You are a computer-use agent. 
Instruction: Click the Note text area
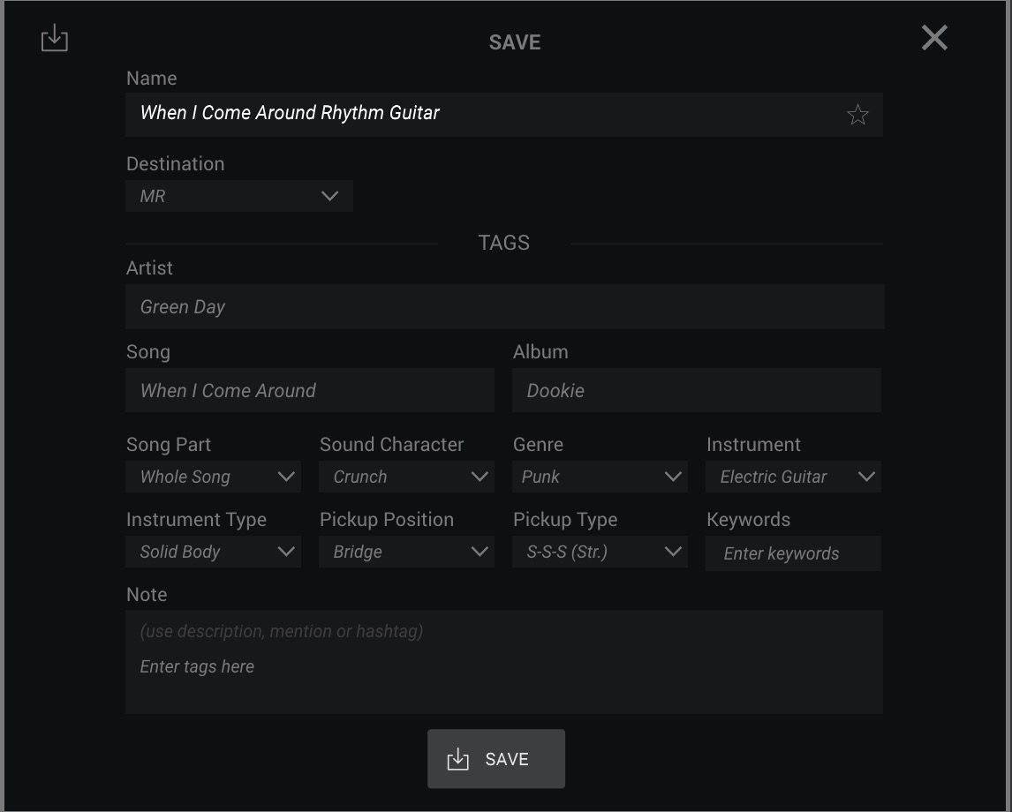click(504, 662)
